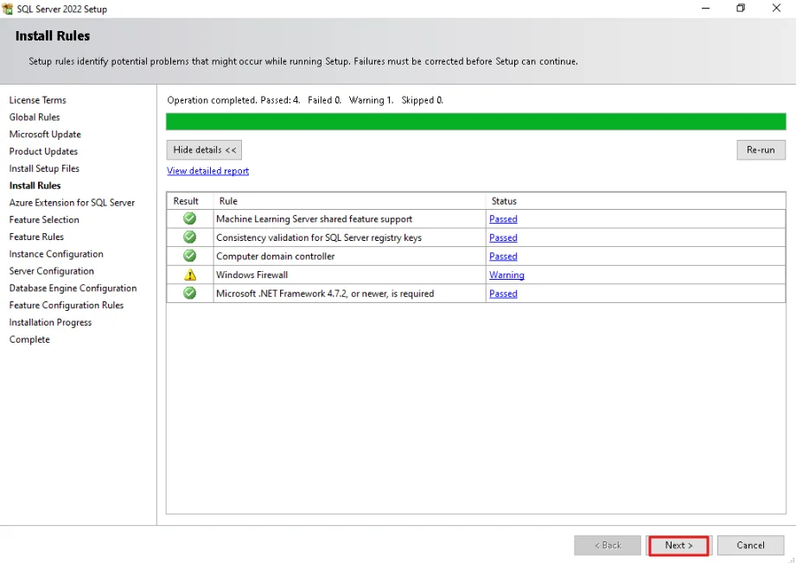796x563 pixels.
Task: Select Server Configuration step
Action: (x=52, y=271)
